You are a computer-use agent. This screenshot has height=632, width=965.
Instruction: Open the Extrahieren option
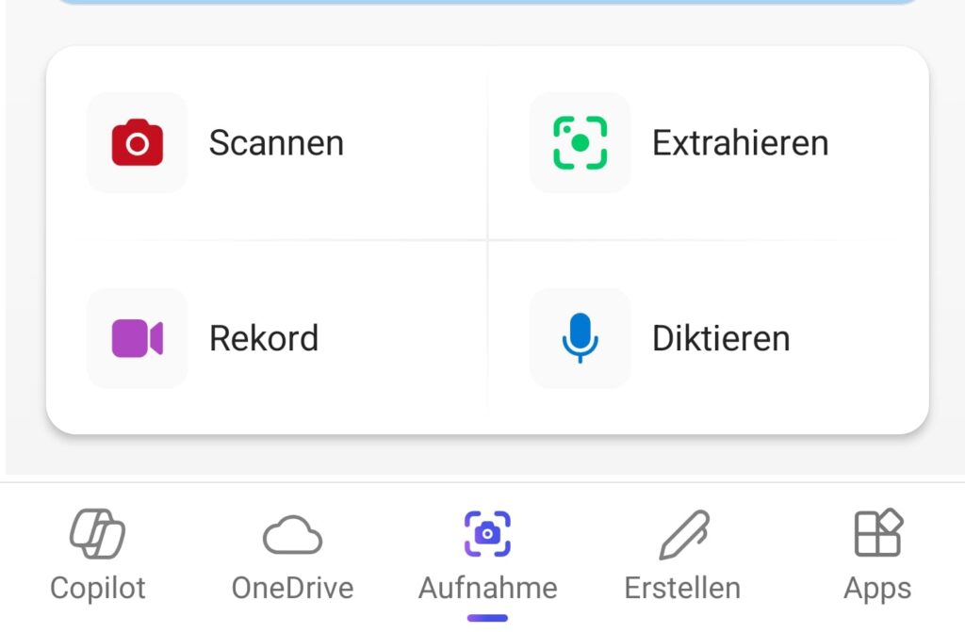(x=709, y=143)
